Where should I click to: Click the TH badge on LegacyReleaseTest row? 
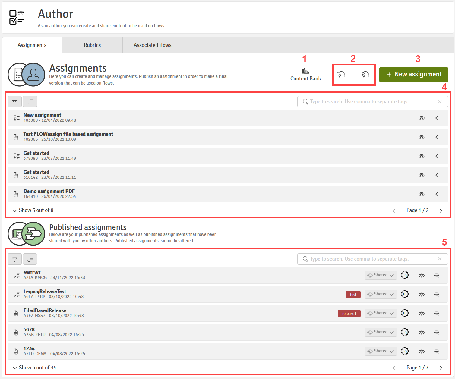pyautogui.click(x=405, y=294)
